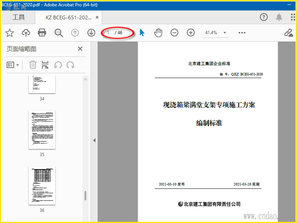Close the KZ BCEG-651-202... document tab
Image resolution: width=297 pixels, height=223 pixels.
[97, 17]
